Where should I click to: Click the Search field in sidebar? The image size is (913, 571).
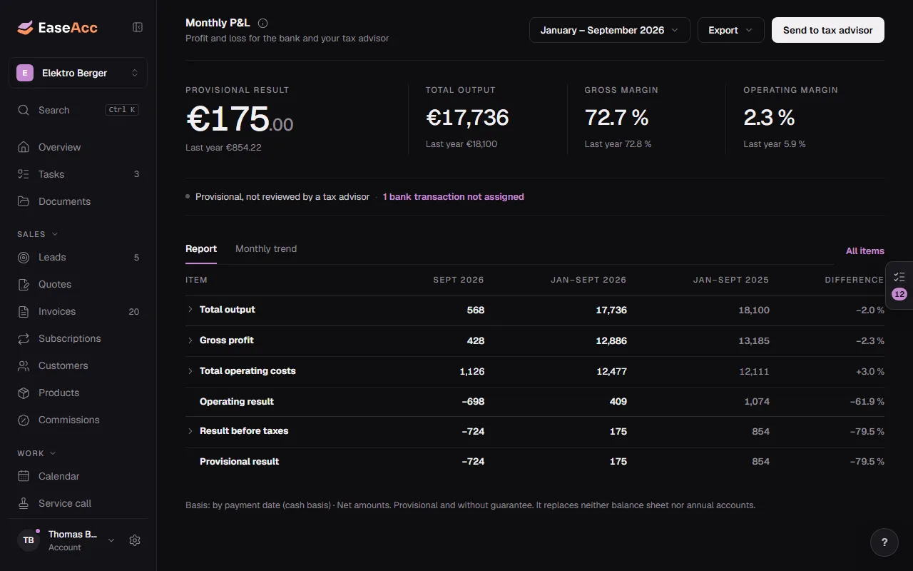point(78,110)
